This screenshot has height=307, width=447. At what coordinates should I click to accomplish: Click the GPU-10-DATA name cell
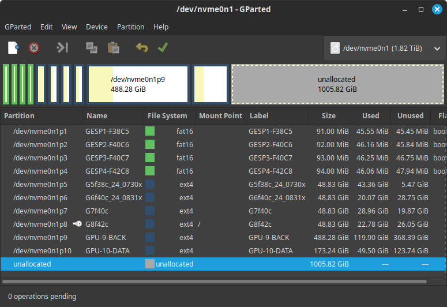click(107, 251)
